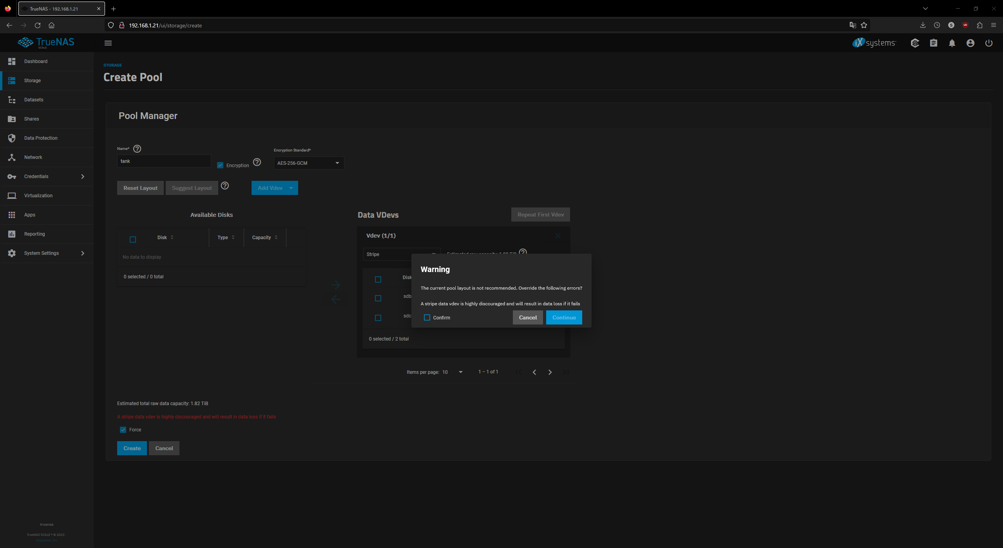1003x548 pixels.
Task: Open the Encryption Standard dropdown
Action: [x=308, y=163]
